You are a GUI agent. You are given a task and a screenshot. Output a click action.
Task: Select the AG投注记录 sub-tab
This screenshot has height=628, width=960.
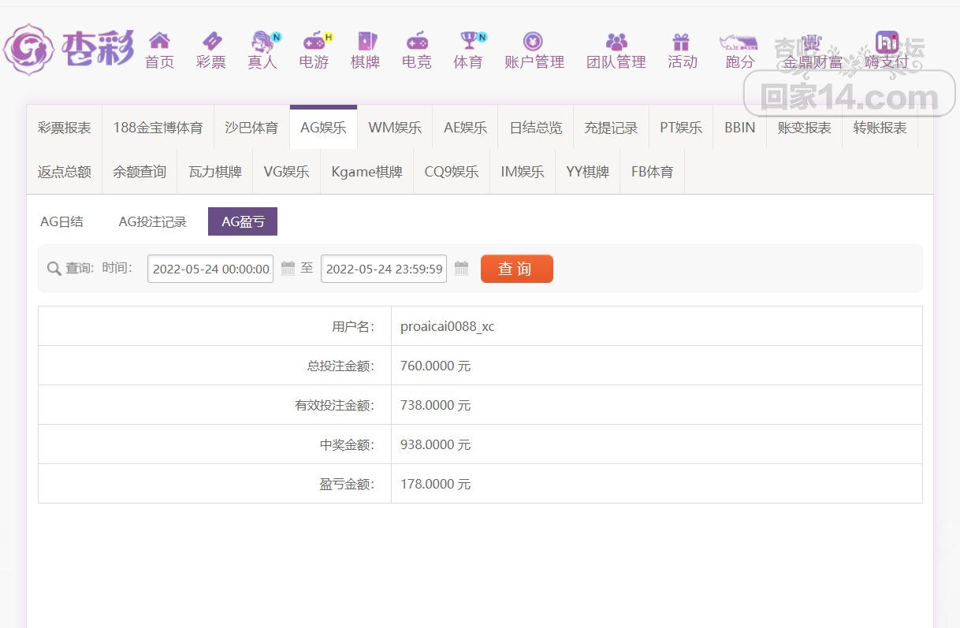tap(152, 222)
